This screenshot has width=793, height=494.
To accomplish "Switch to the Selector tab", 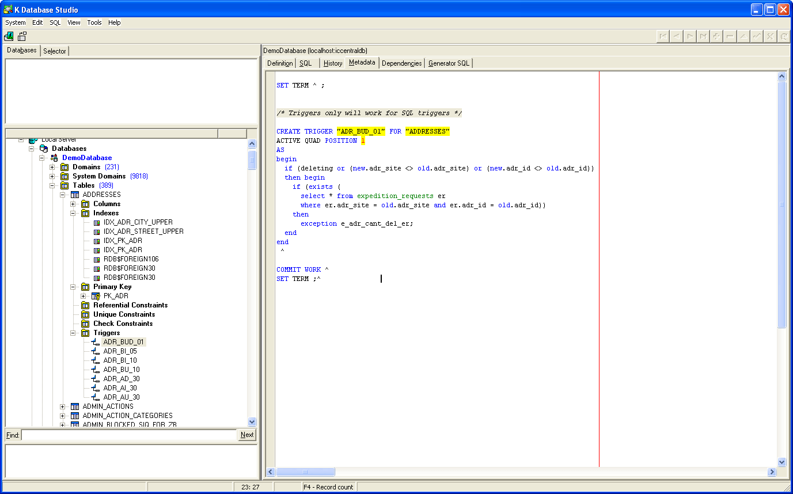I will coord(55,51).
